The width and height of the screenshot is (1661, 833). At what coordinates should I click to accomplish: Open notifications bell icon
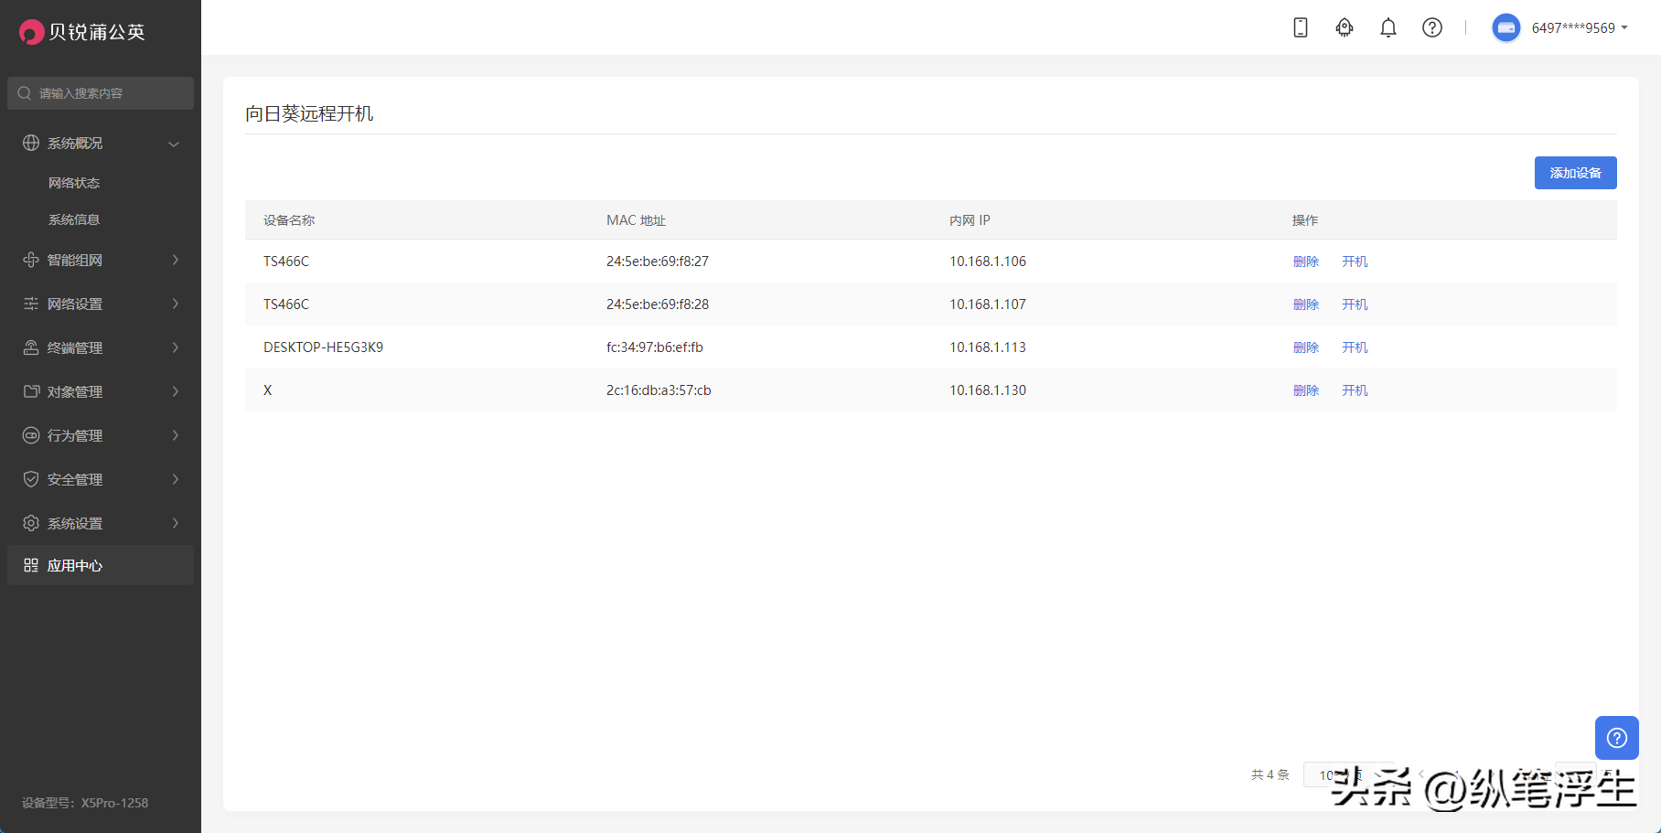coord(1388,27)
